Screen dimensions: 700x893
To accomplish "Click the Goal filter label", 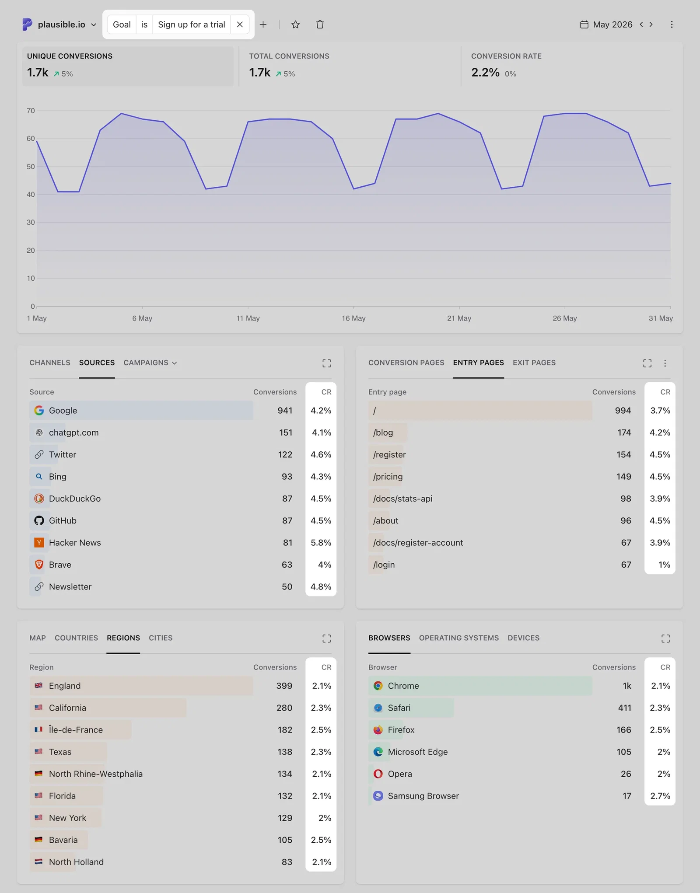I will click(122, 24).
